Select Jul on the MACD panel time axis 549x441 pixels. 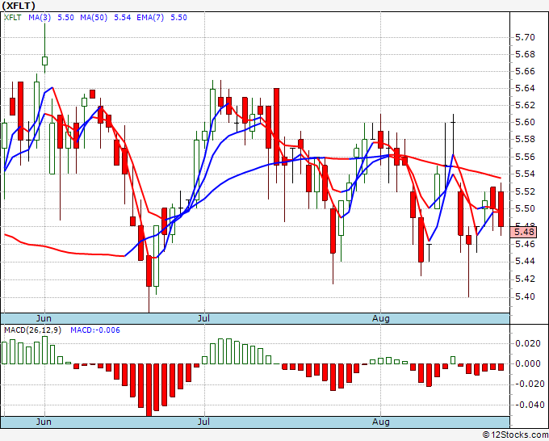click(203, 422)
